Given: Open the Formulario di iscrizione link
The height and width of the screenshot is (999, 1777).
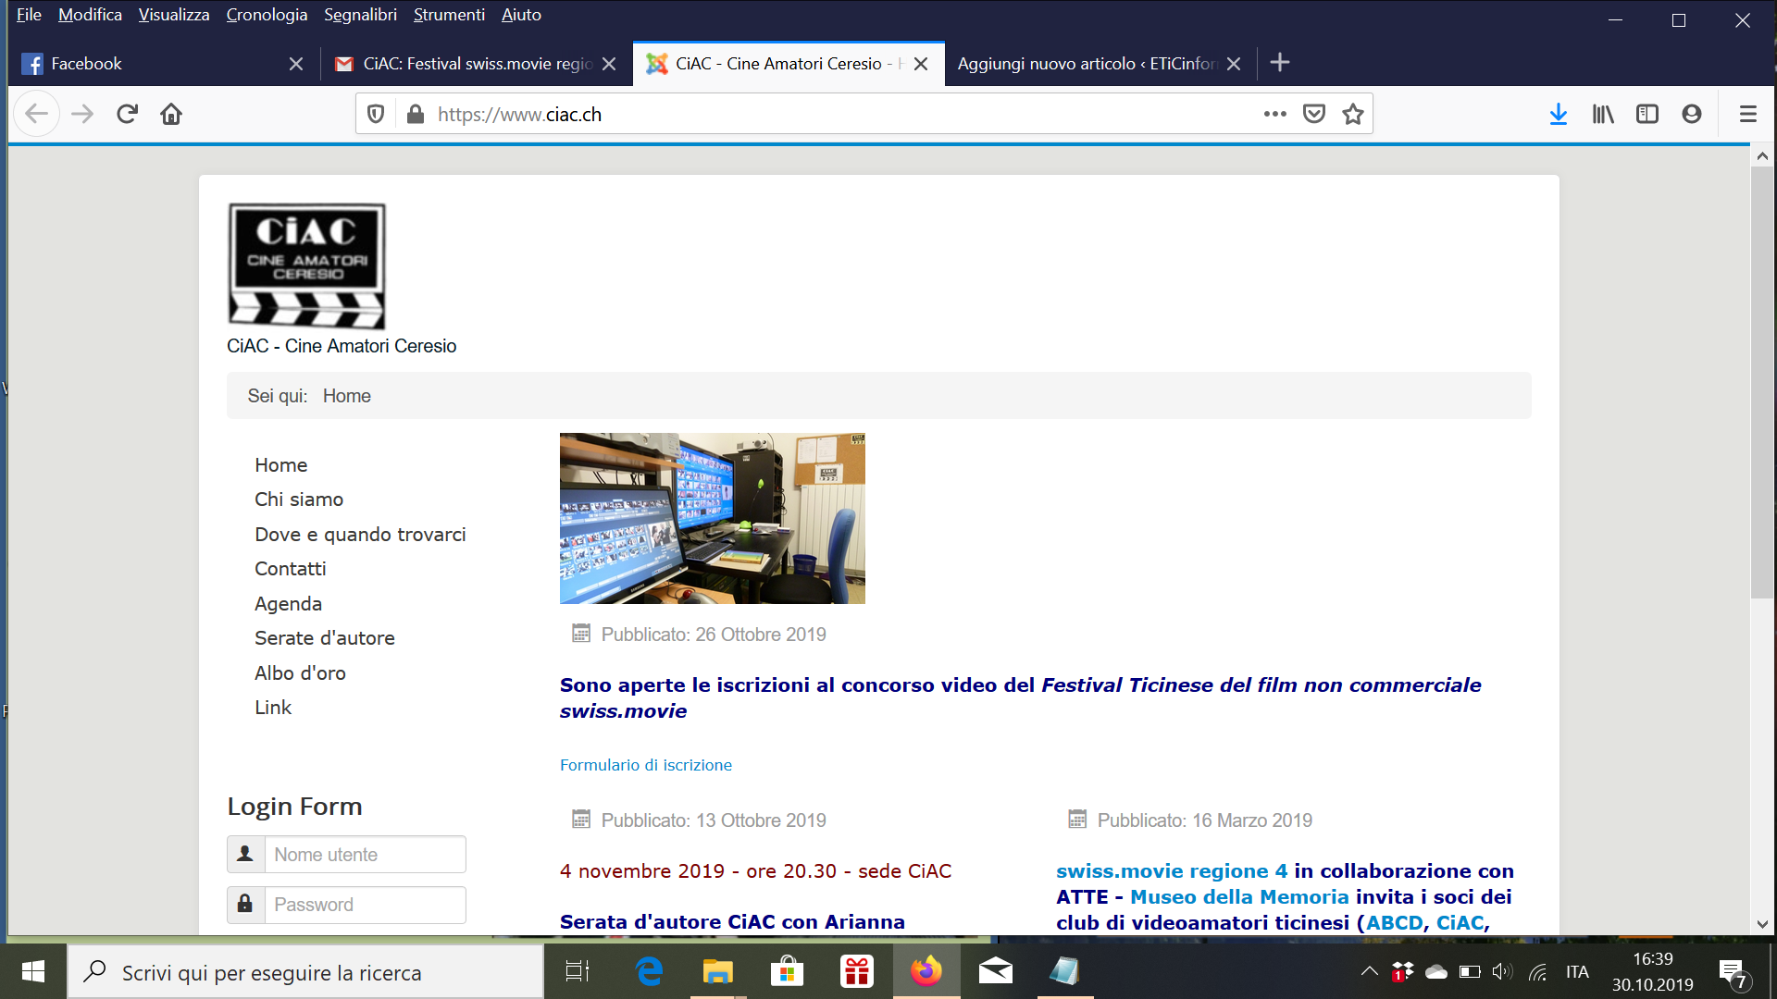Looking at the screenshot, I should [646, 765].
